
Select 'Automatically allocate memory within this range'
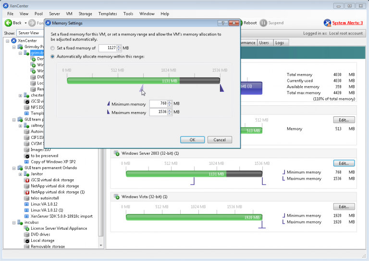(53, 57)
